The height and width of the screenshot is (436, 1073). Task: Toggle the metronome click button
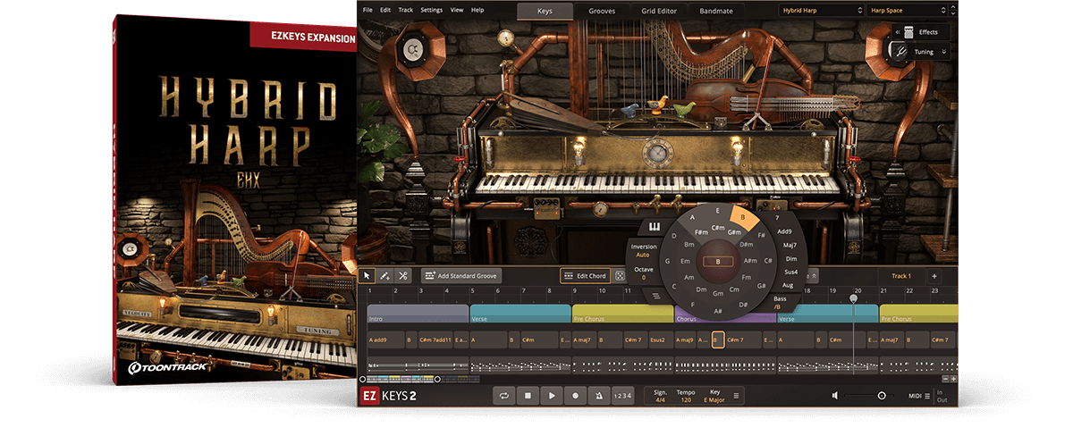point(598,396)
